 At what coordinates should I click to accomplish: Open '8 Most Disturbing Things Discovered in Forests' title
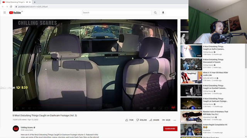213,61
